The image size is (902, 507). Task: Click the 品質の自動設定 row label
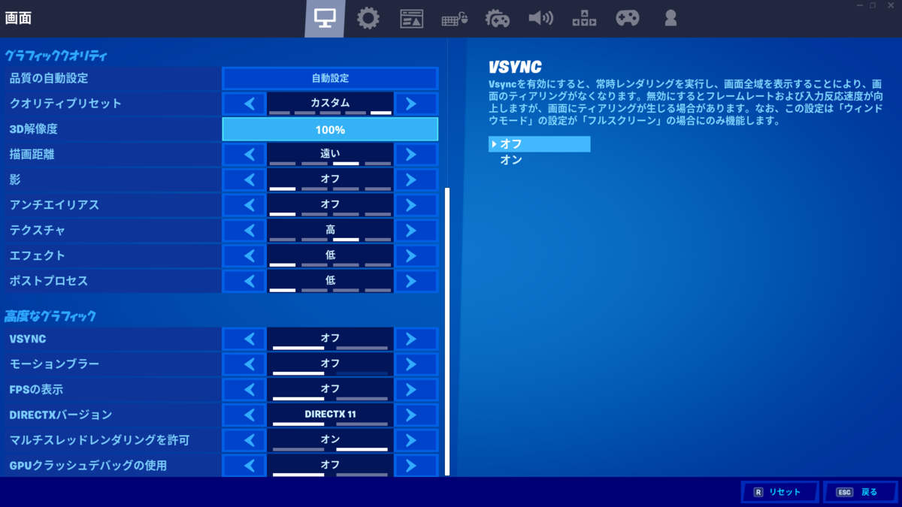(49, 78)
